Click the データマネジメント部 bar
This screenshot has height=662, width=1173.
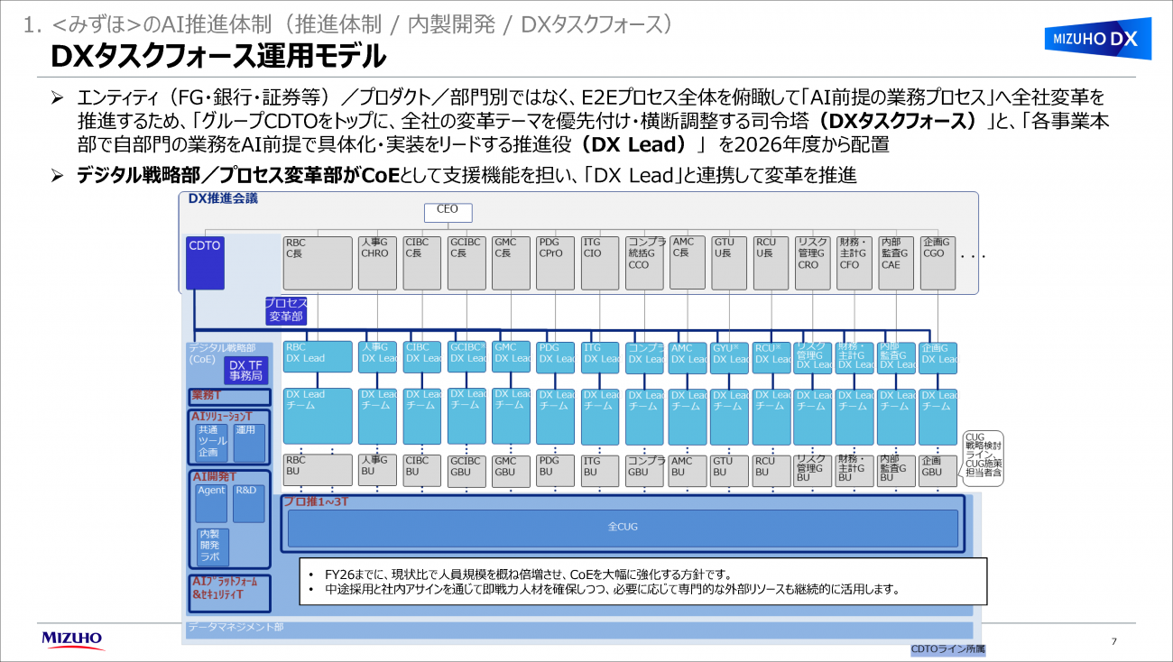pos(579,629)
